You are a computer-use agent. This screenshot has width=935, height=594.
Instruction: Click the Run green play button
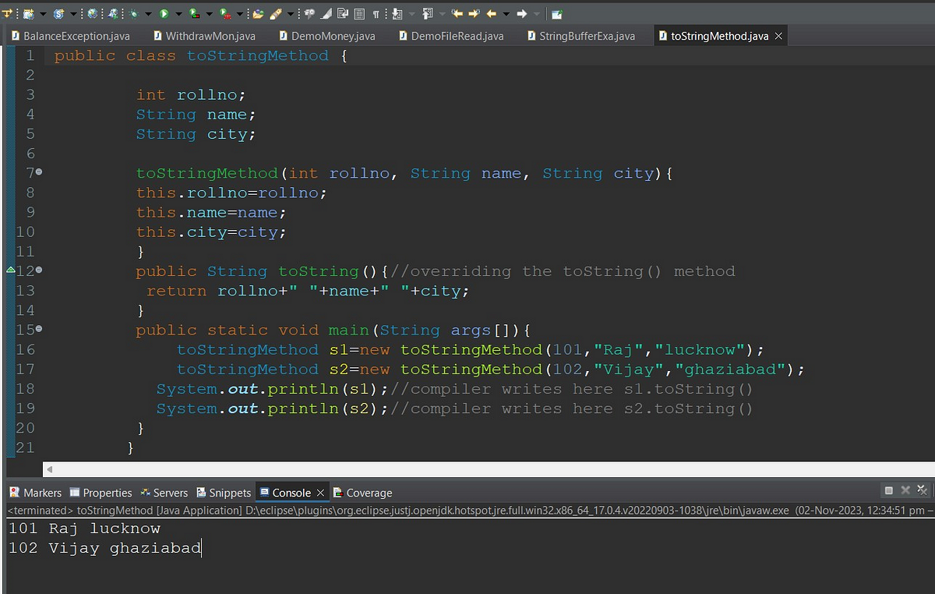point(164,14)
